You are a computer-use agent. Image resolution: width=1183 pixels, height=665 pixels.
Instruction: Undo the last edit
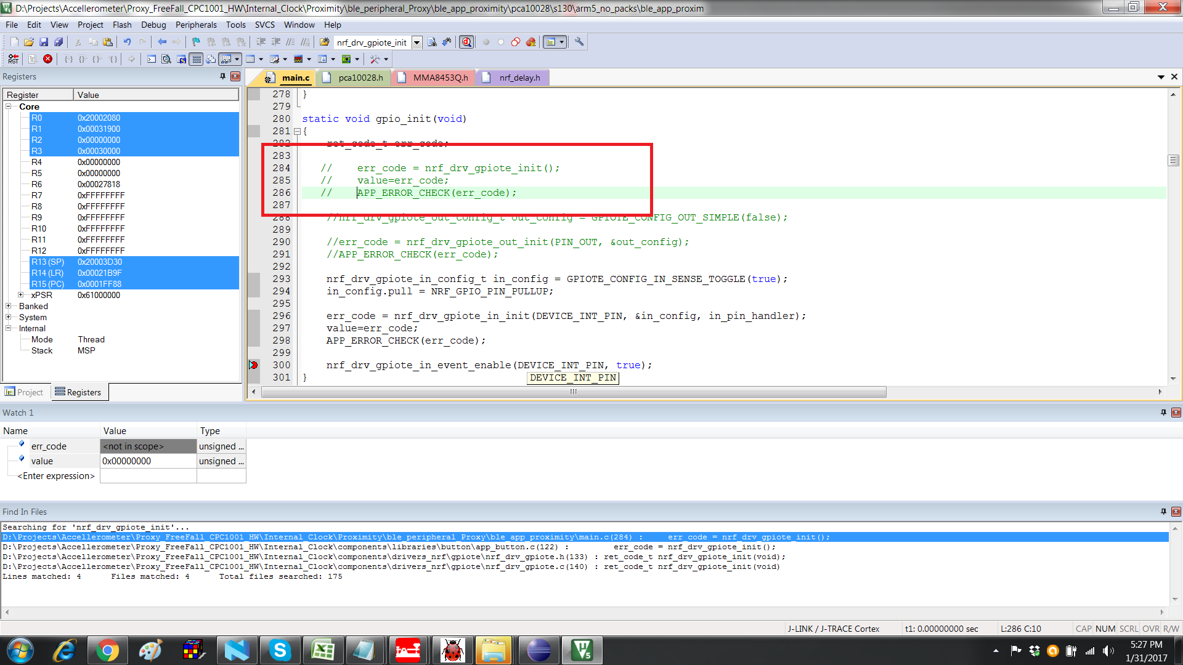[x=127, y=42]
